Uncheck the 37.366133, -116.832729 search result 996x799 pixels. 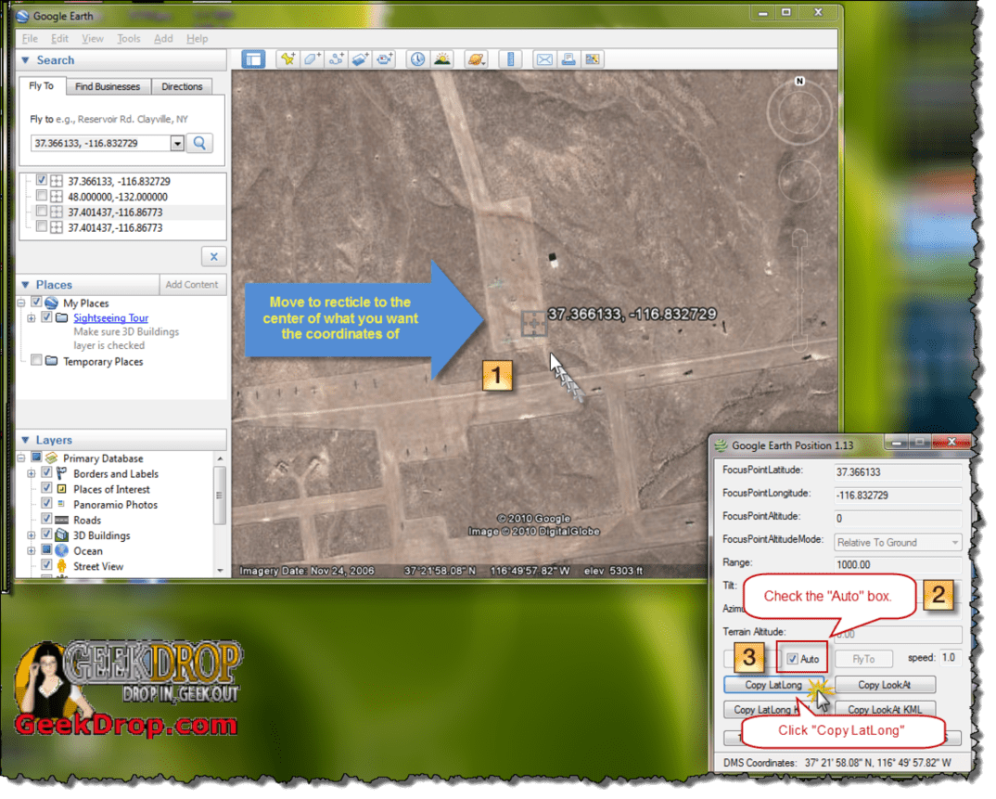pyautogui.click(x=42, y=180)
